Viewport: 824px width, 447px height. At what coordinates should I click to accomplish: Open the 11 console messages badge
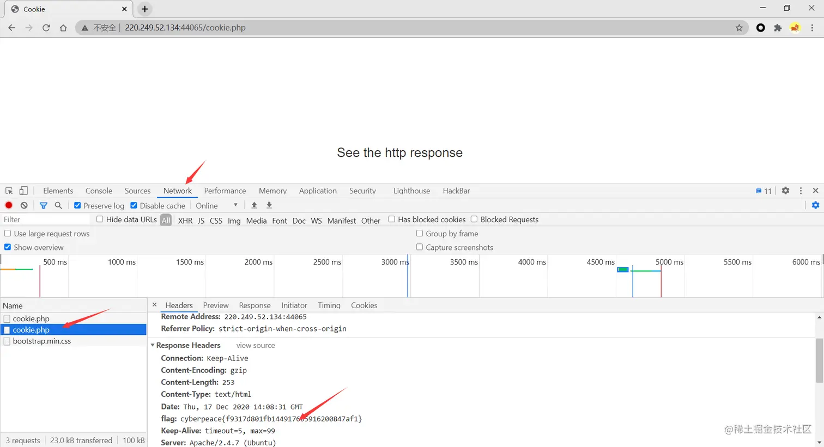coord(764,191)
